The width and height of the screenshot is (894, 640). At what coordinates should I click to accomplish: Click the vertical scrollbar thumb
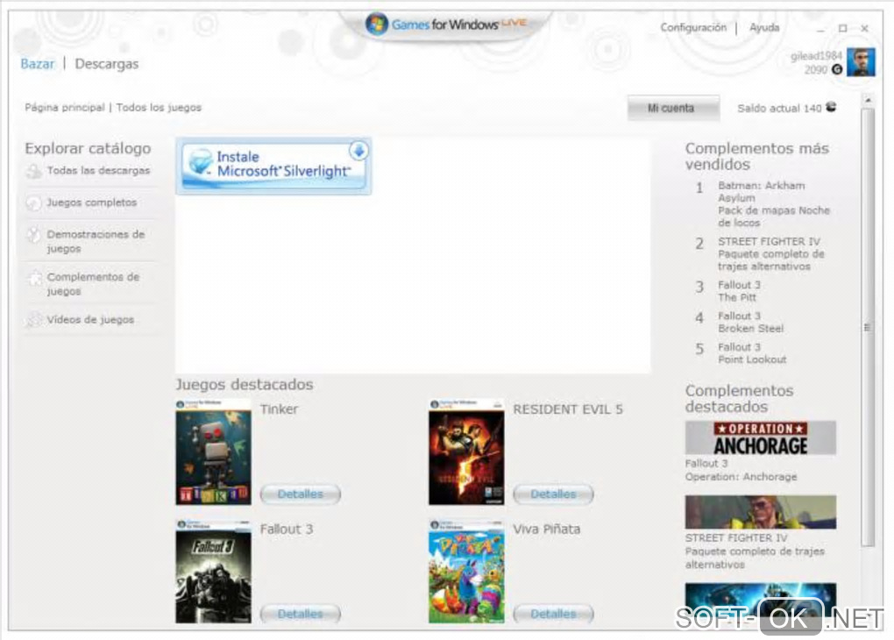[868, 327]
